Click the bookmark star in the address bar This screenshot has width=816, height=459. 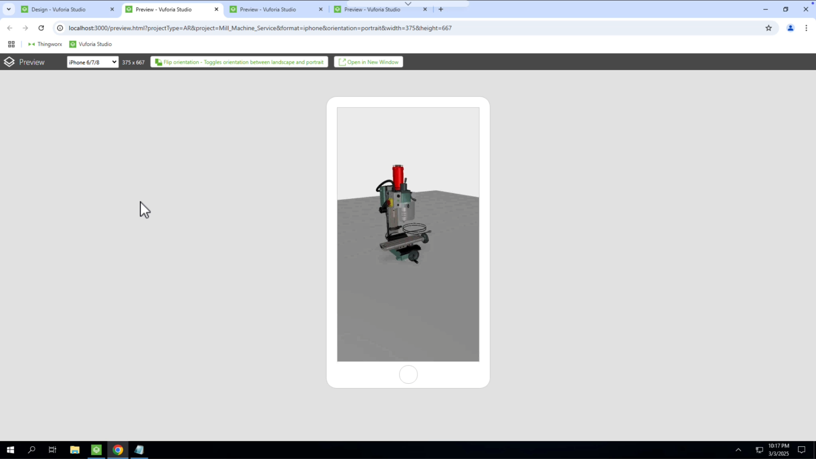click(769, 28)
